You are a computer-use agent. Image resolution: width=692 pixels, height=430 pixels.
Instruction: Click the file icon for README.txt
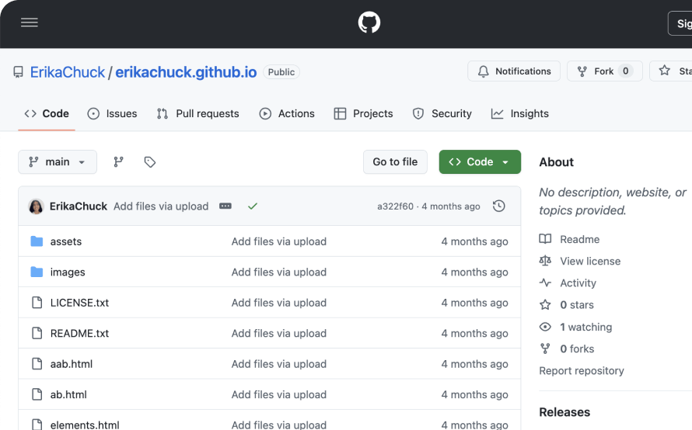tap(37, 333)
